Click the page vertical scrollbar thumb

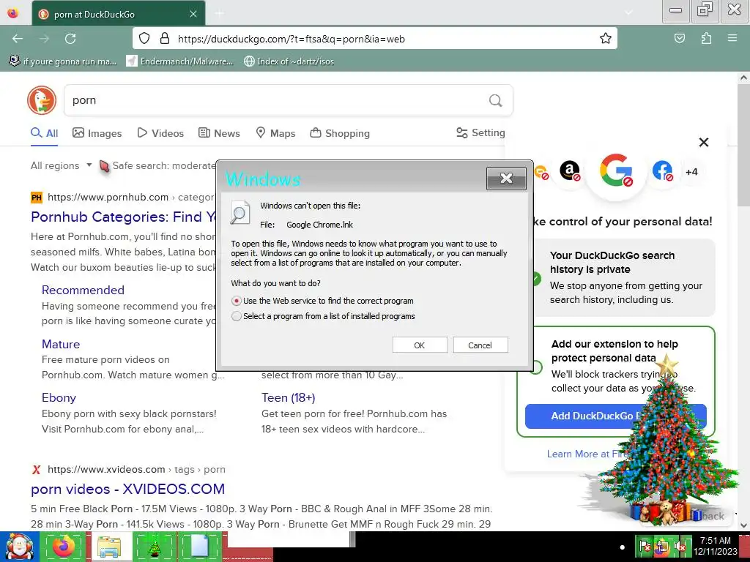743,146
